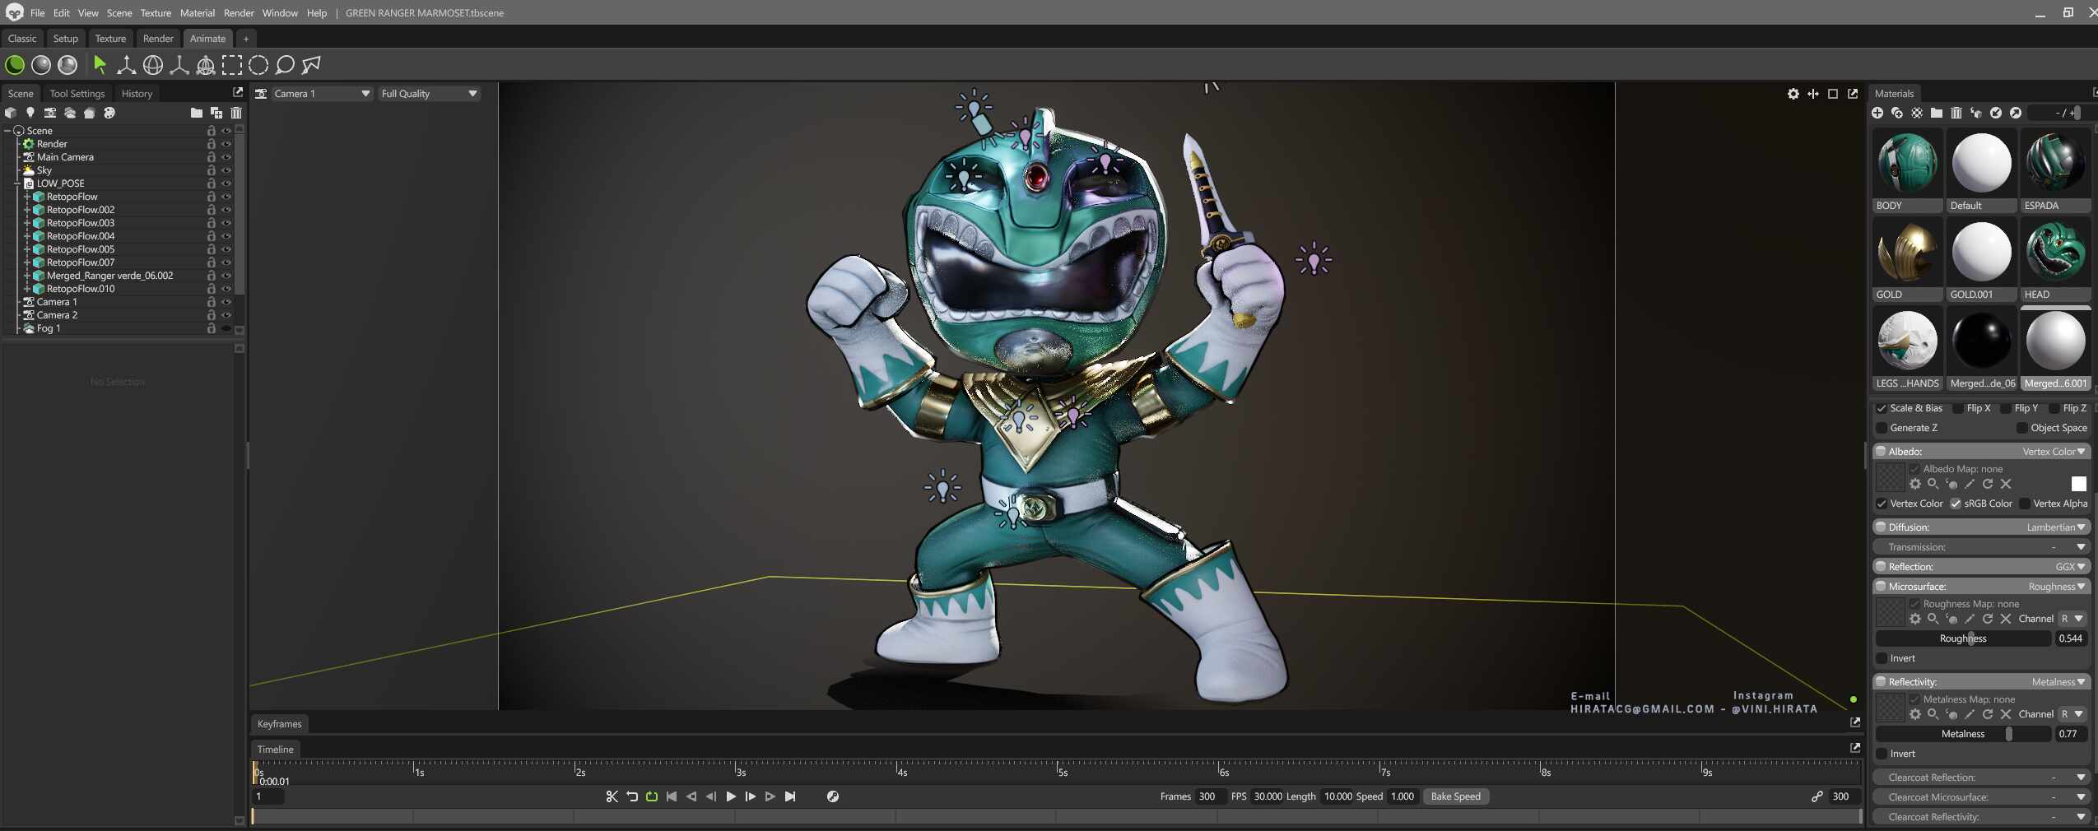Pick the lasso selection tool
The height and width of the screenshot is (831, 2098).
point(285,65)
